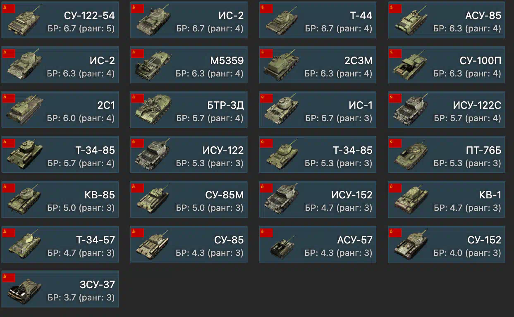The image size is (514, 317).
Task: Choose the СУ-152 card with БР 4.0
Action: click(447, 244)
